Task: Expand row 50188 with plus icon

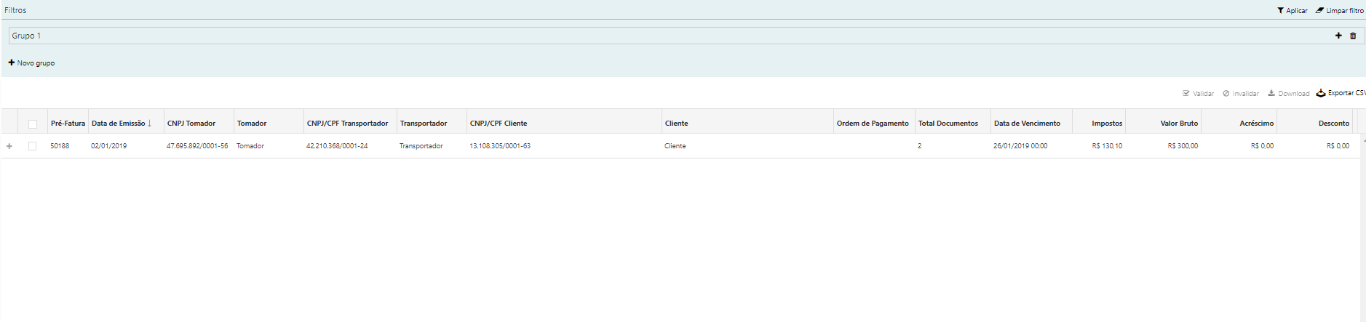Action: pos(9,146)
